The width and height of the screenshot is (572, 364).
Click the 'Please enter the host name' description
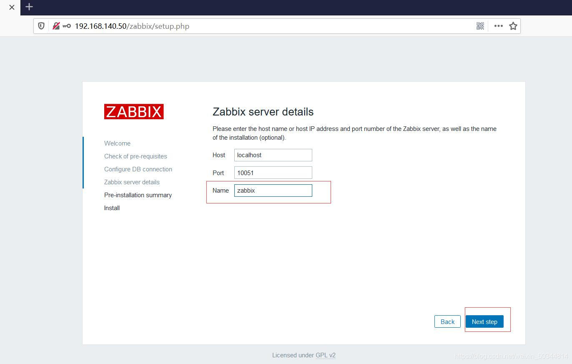(x=354, y=133)
